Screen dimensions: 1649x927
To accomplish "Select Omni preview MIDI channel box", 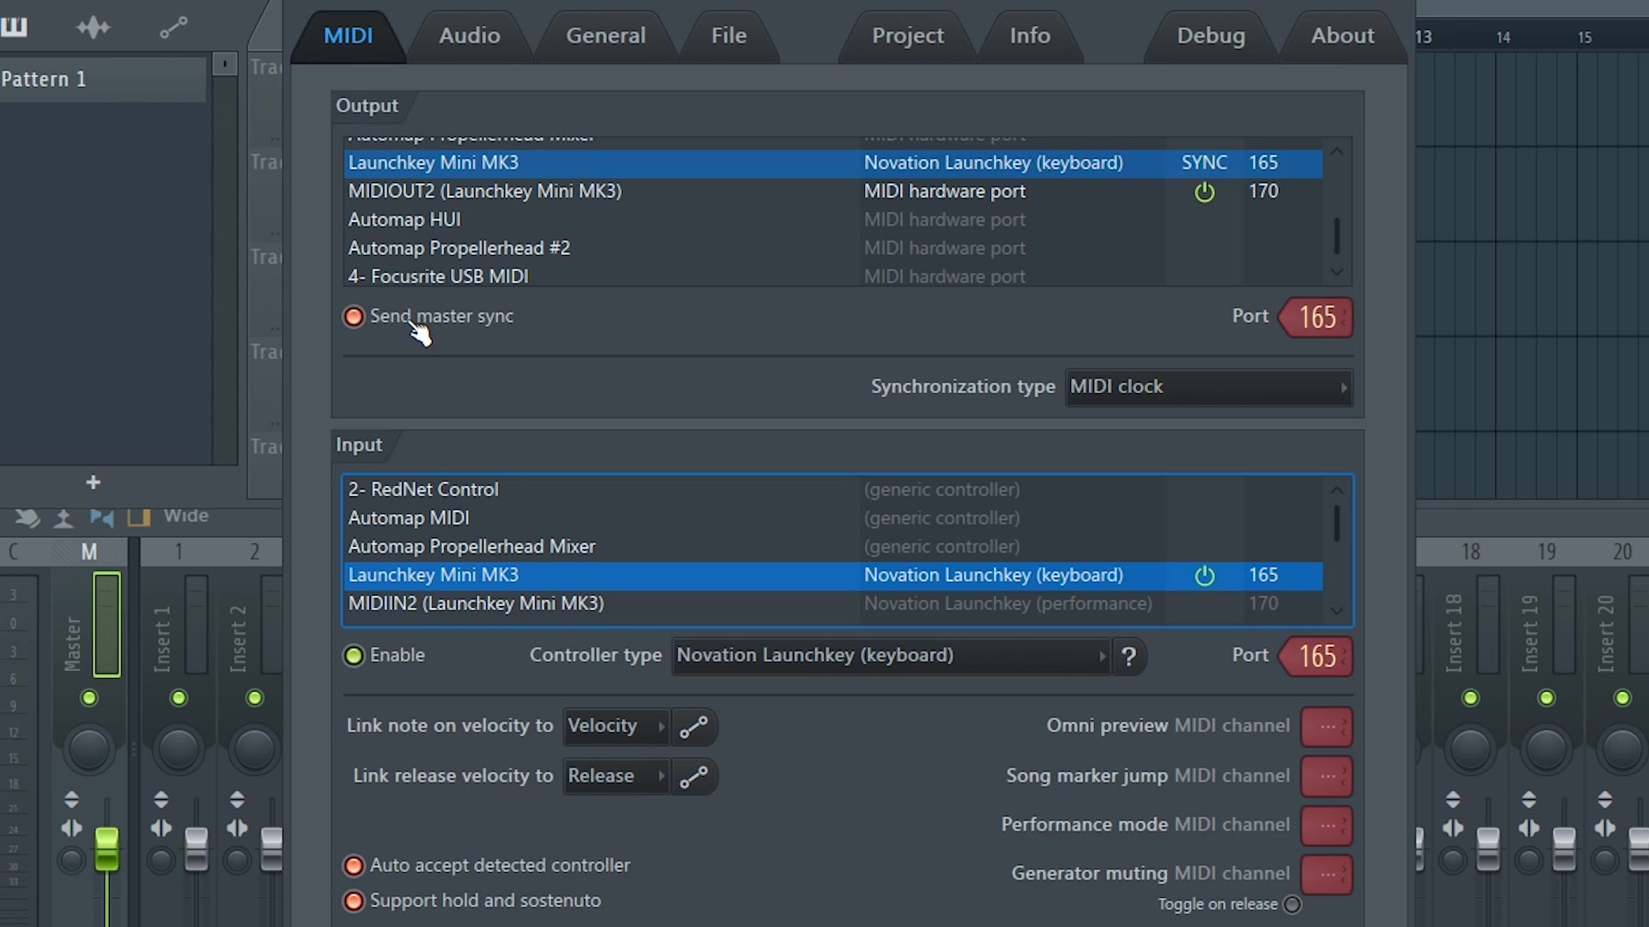I will click(1327, 727).
